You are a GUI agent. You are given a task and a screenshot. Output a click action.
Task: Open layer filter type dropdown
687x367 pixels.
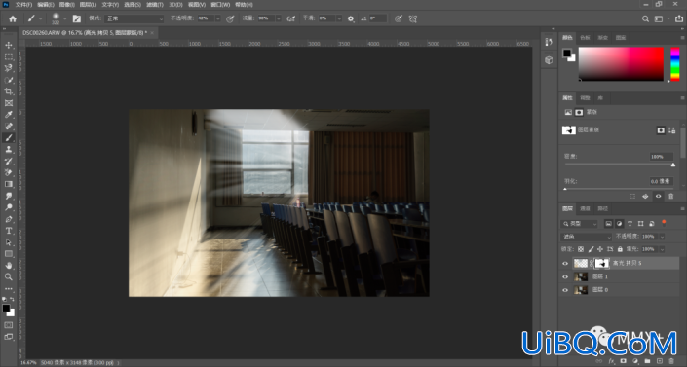pyautogui.click(x=579, y=223)
